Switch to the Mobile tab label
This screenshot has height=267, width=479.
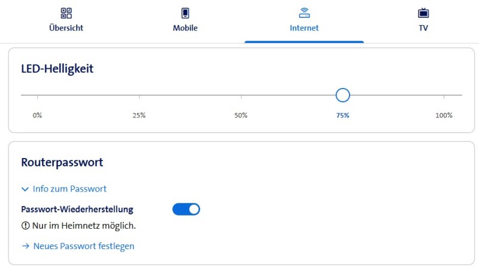point(185,28)
